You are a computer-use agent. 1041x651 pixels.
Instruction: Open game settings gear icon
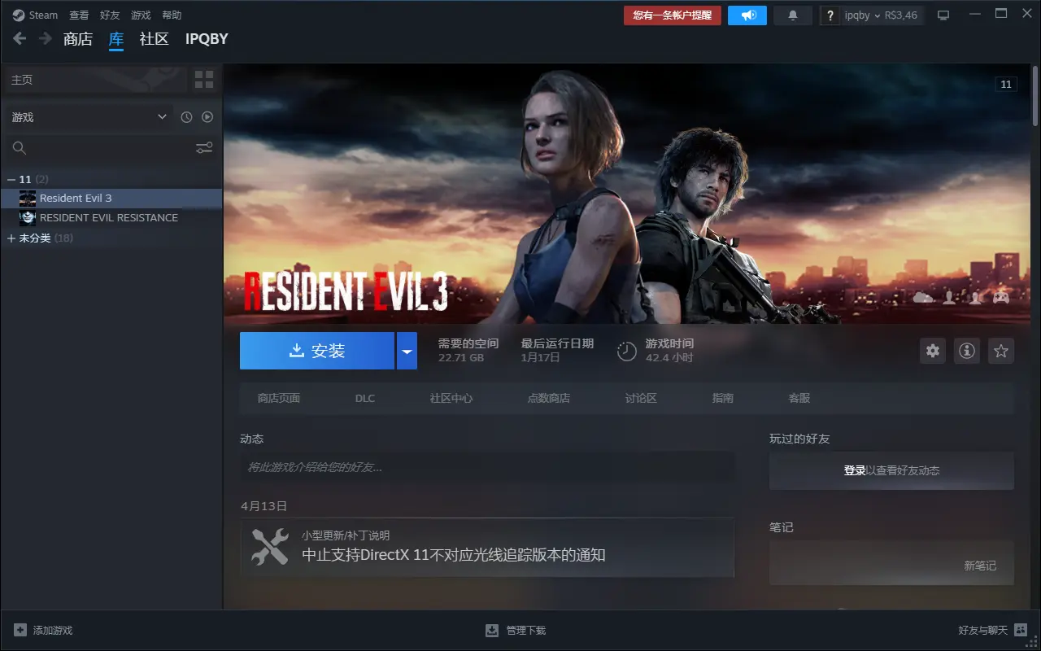tap(933, 351)
